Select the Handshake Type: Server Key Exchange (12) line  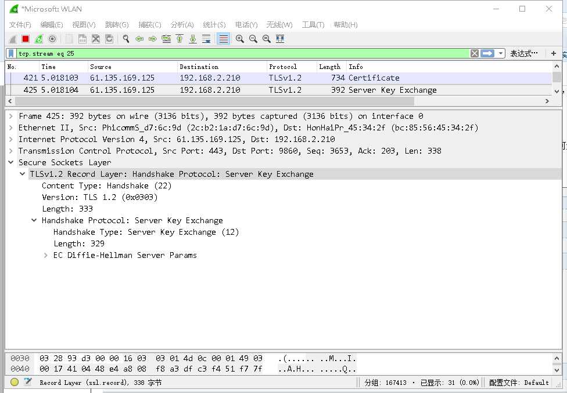pyautogui.click(x=146, y=232)
